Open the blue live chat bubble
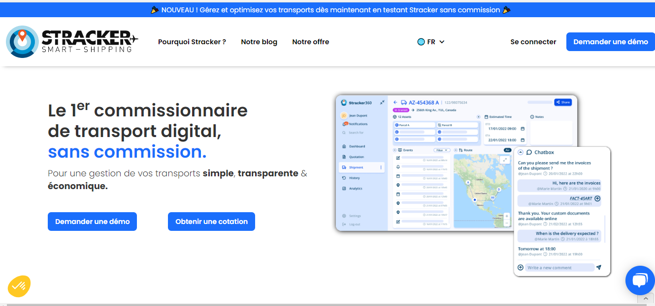Screen dimensions: 655x306 point(640,280)
